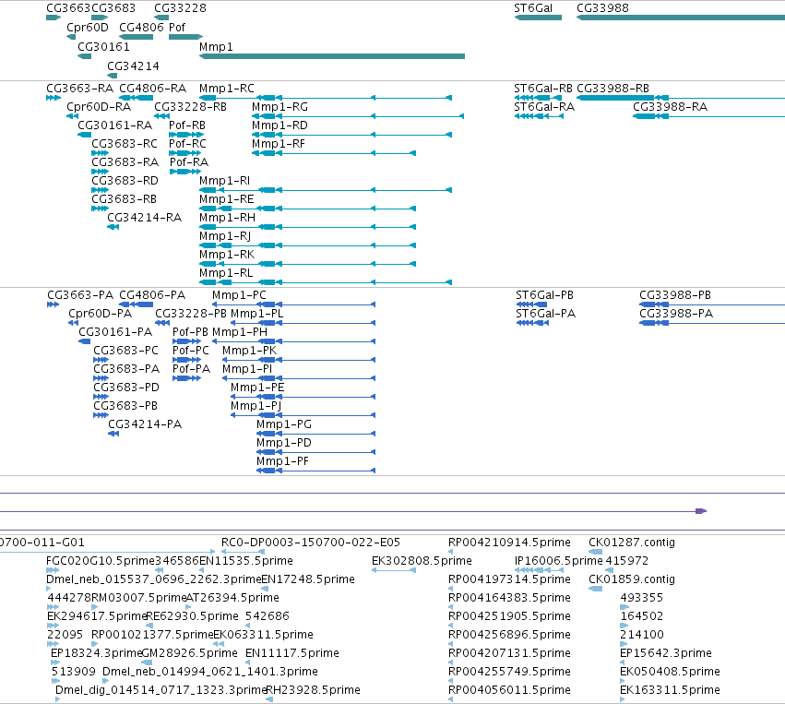Select EST EP15642.3prime label

[666, 653]
